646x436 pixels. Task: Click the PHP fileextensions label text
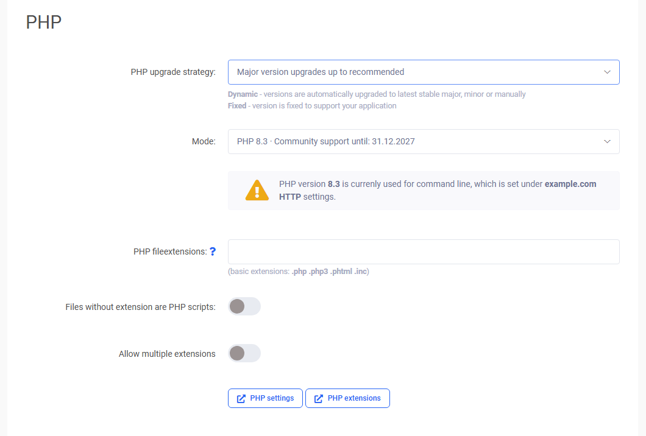[x=169, y=251]
